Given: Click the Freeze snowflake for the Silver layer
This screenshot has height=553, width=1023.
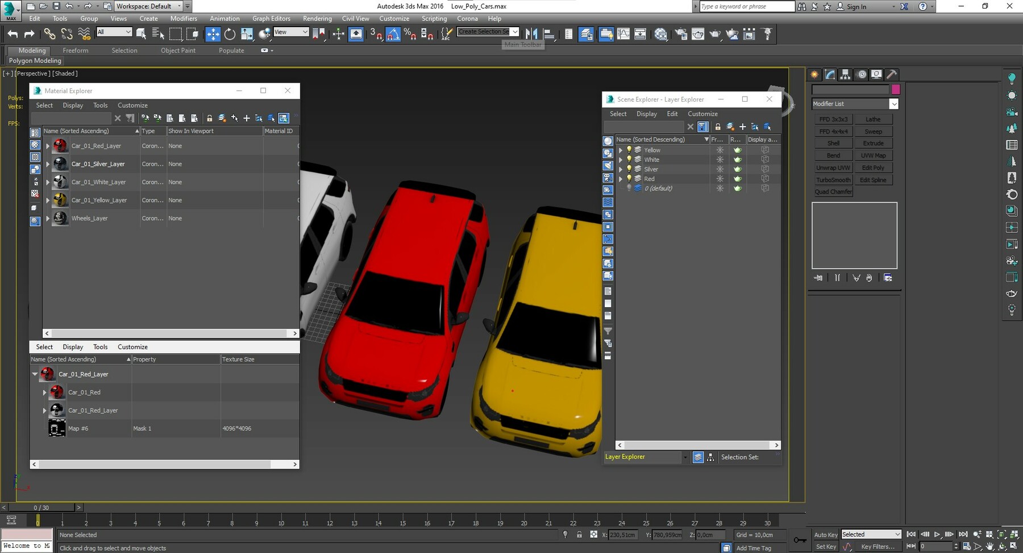Looking at the screenshot, I should [x=720, y=169].
